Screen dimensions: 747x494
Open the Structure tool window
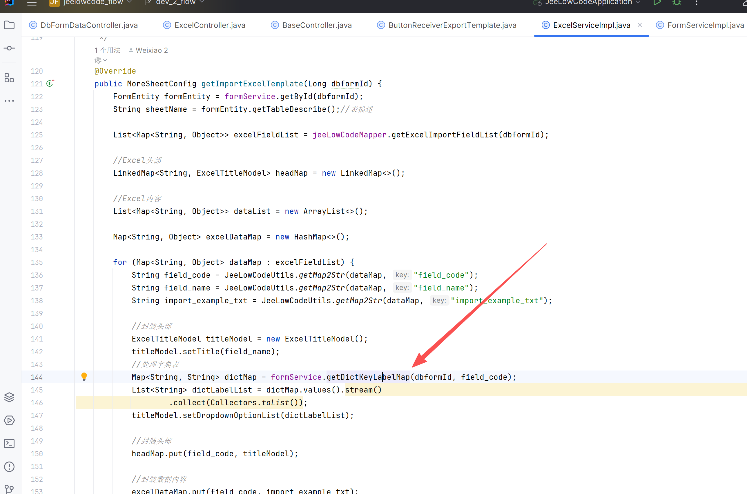pyautogui.click(x=9, y=78)
